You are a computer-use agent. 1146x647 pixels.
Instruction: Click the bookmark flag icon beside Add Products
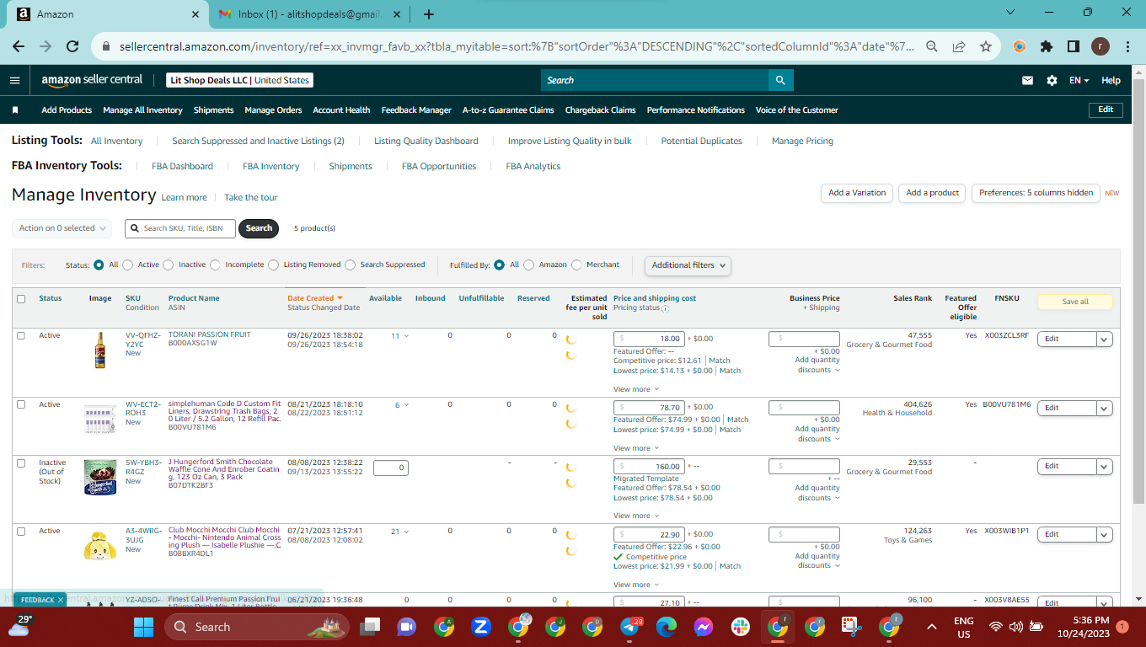click(15, 110)
